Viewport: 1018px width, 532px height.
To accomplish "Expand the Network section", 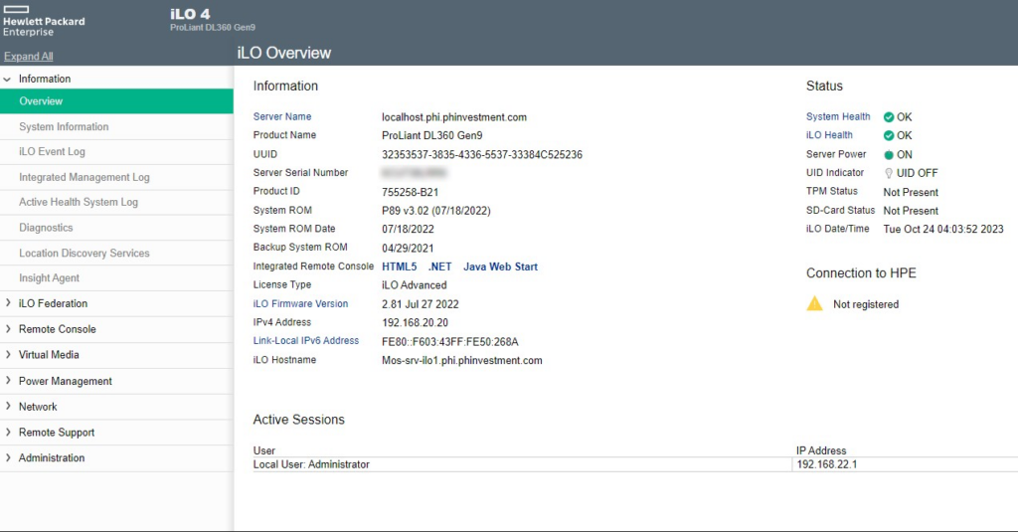I will (x=8, y=406).
